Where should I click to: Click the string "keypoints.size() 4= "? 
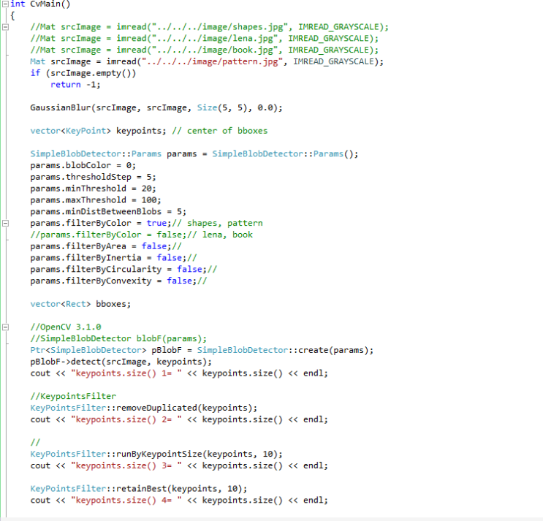pos(126,501)
